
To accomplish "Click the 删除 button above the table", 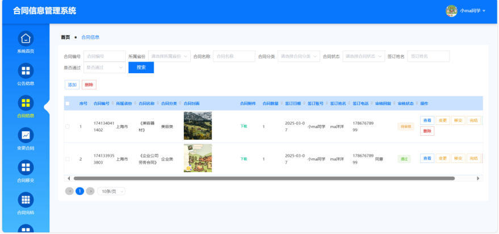I will (x=89, y=85).
